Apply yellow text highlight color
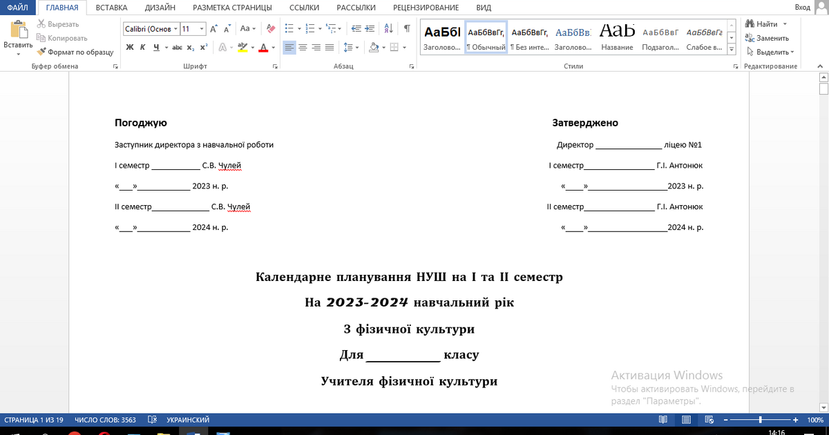 242,47
